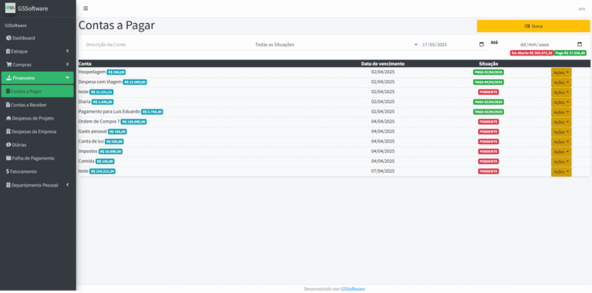Click the Em Aberto total badge
This screenshot has height=293, width=592.
point(532,53)
